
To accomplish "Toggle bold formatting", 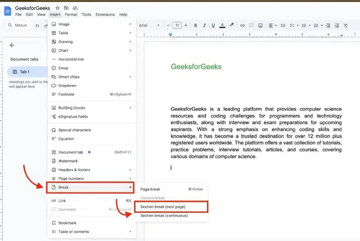I will coord(196,26).
